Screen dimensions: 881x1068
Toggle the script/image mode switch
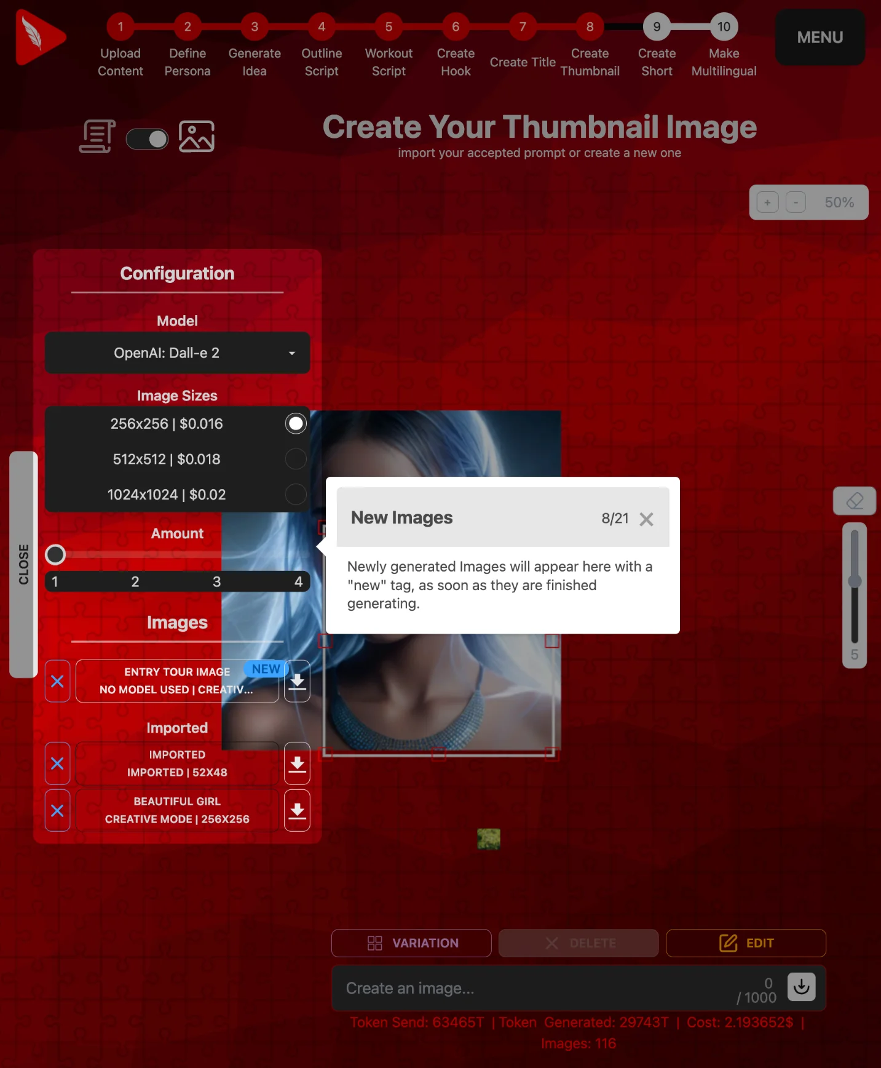click(x=148, y=139)
